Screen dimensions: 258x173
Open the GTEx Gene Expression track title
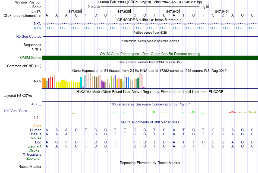pos(150,71)
